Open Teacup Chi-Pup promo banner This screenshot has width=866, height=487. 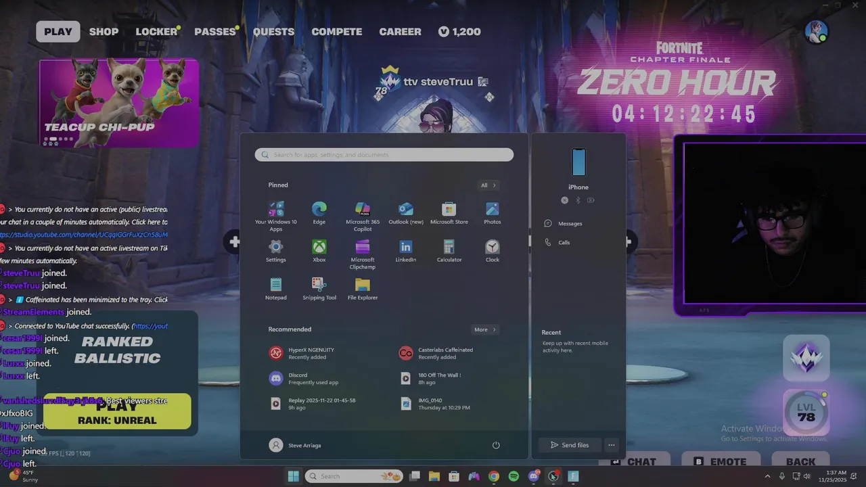[119, 103]
